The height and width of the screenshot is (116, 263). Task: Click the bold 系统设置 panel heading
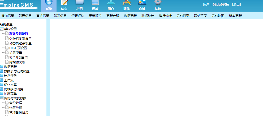click(x=6, y=24)
